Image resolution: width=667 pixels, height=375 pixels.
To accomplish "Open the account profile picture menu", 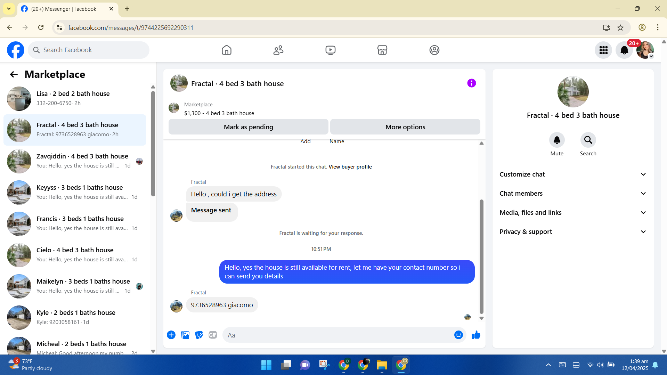I will click(x=645, y=50).
